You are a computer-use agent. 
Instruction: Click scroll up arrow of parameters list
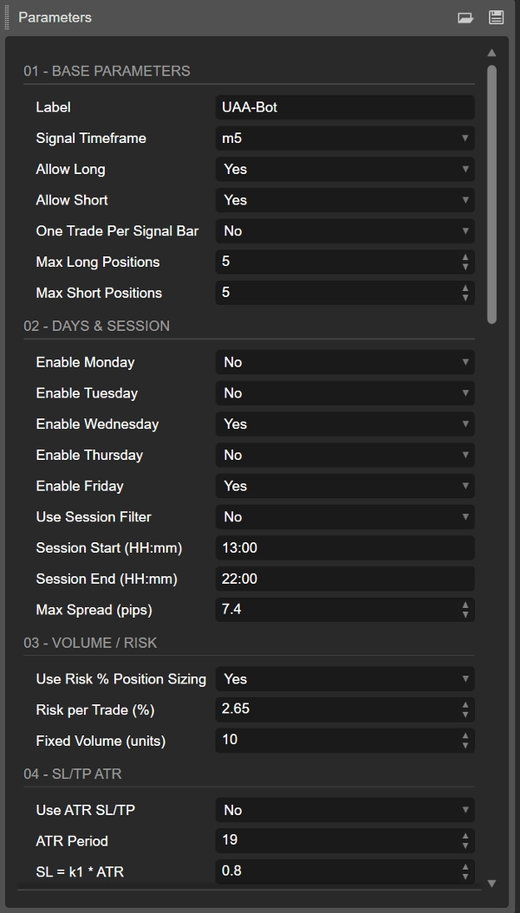pyautogui.click(x=491, y=53)
